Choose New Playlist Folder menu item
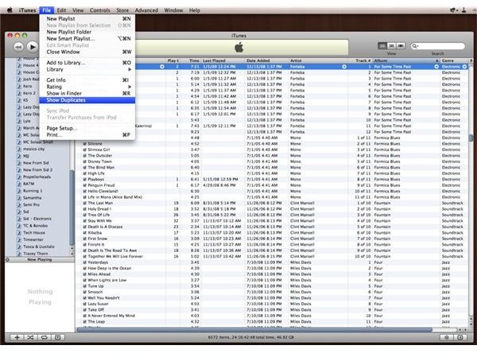The height and width of the screenshot is (357, 477). [x=87, y=32]
